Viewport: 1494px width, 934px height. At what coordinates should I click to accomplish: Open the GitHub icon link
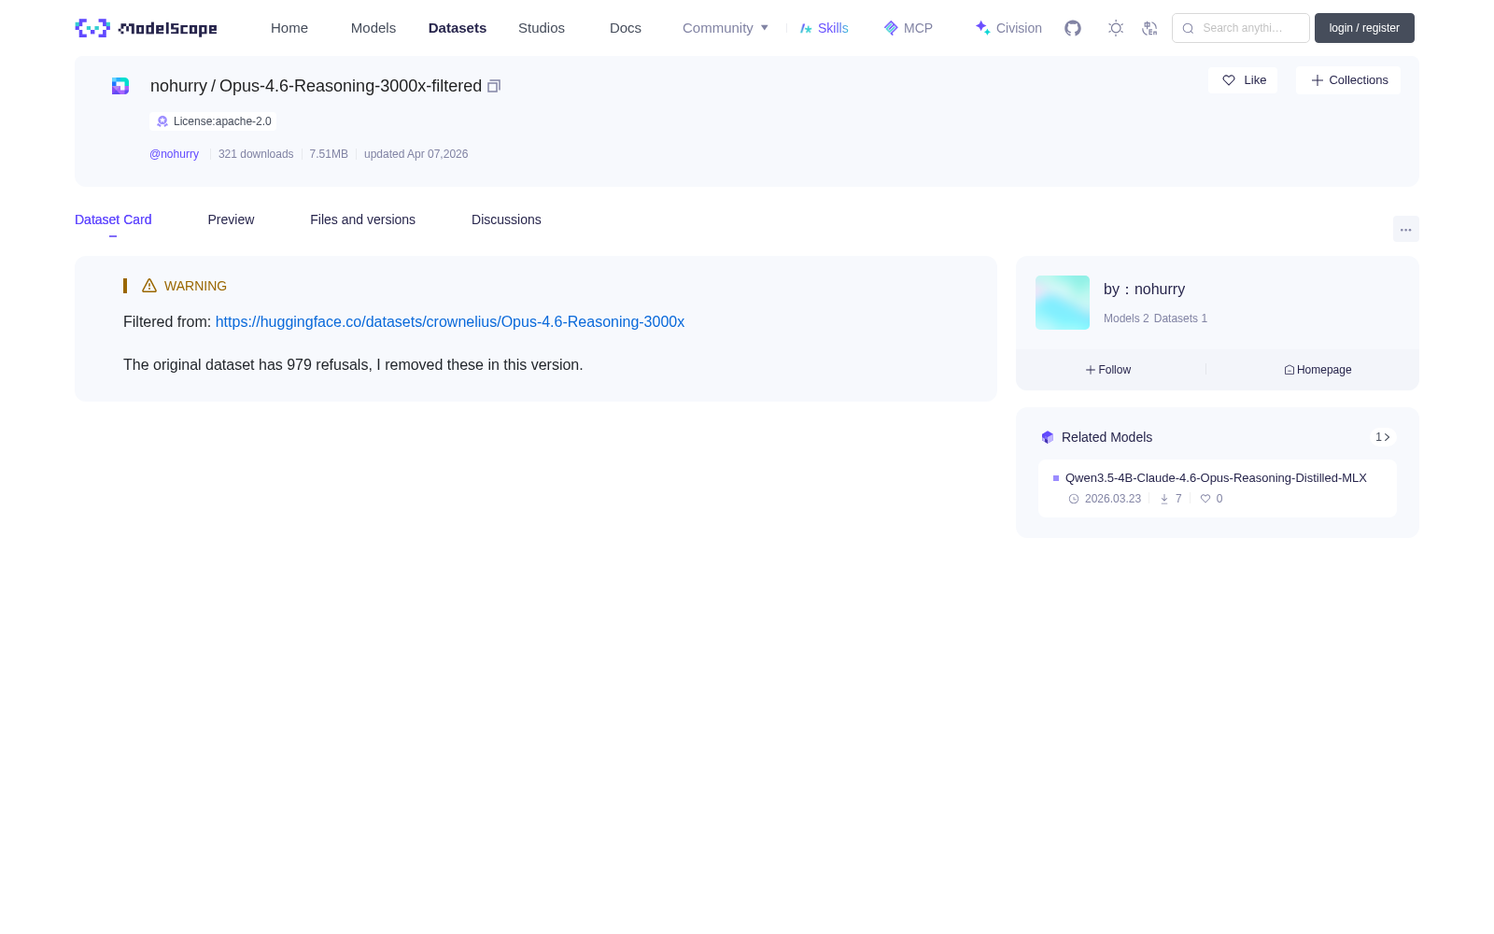click(x=1073, y=28)
